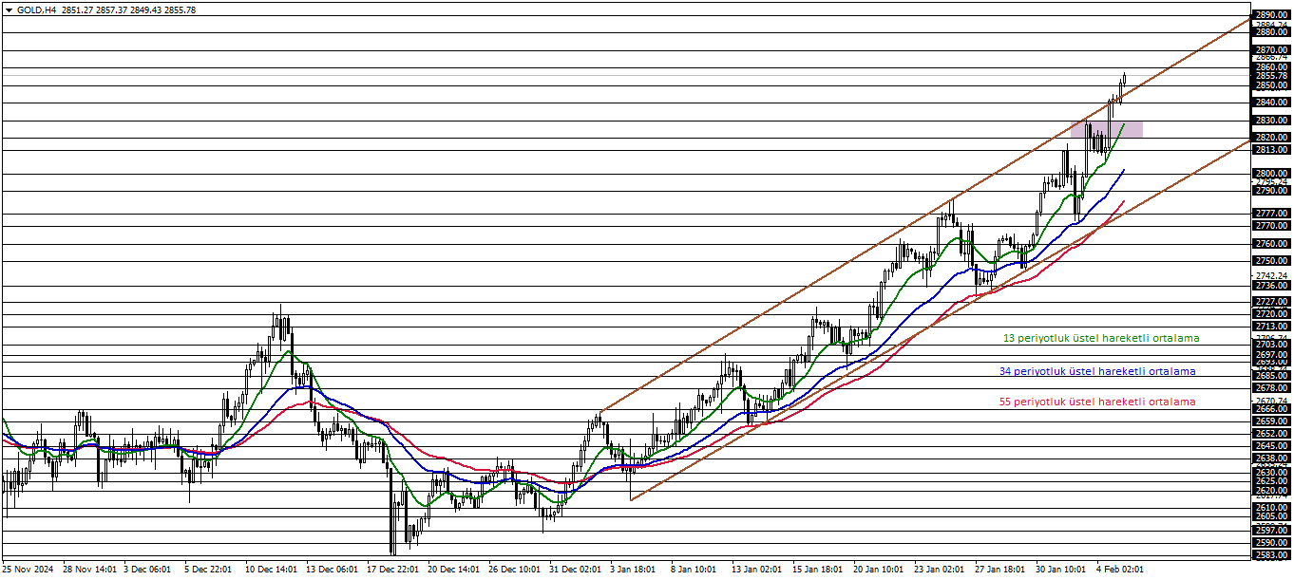Screen dimensions: 1294x580
Task: Click the '25 Nov 2024' date label
Action: coord(29,570)
